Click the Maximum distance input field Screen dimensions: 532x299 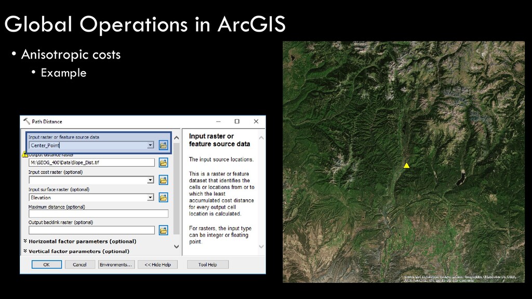click(x=98, y=213)
